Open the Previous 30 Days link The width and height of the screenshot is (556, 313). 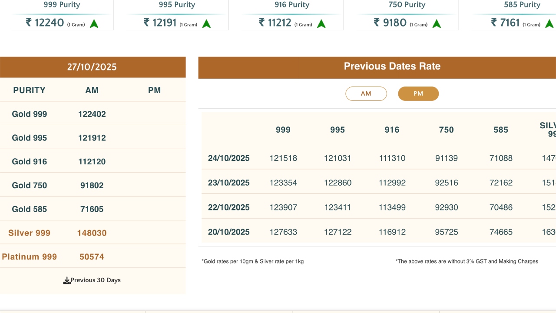96,280
